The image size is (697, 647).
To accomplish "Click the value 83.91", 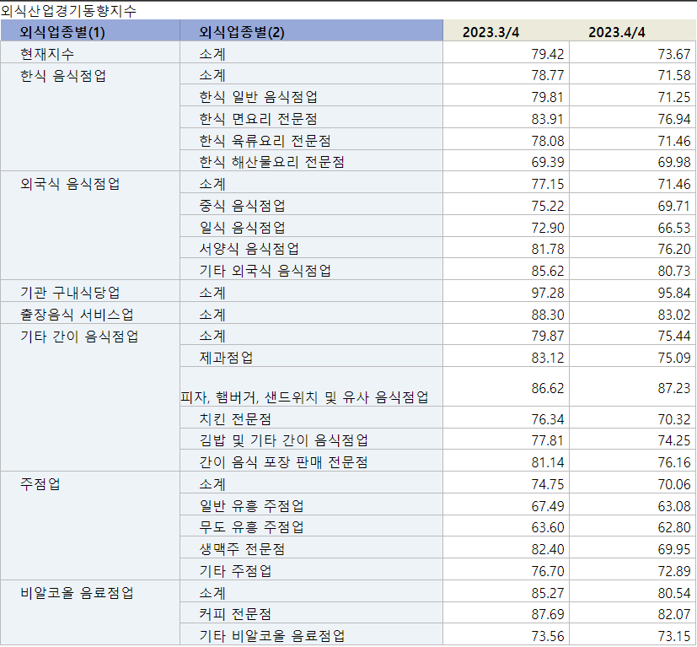I will coord(548,119).
